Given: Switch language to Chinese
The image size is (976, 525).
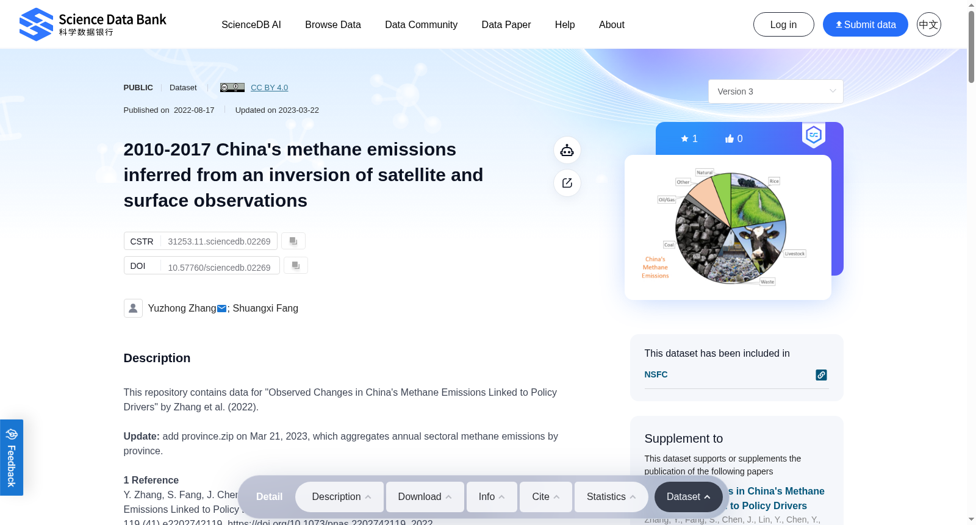Looking at the screenshot, I should [x=928, y=24].
